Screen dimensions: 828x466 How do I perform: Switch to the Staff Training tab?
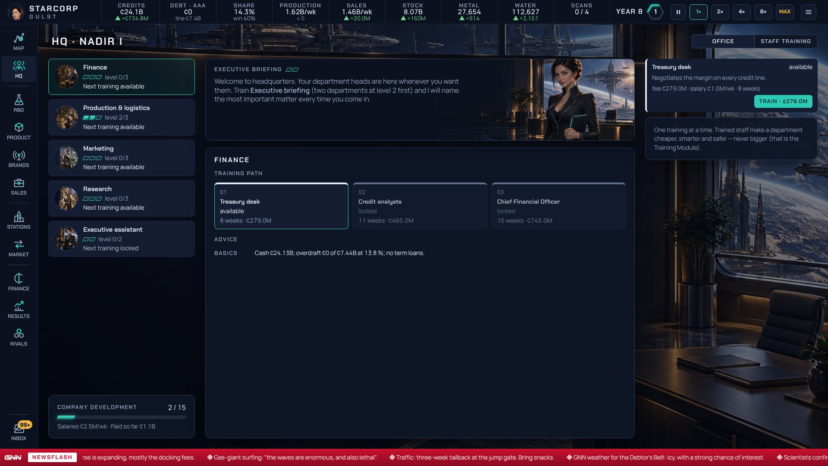785,41
